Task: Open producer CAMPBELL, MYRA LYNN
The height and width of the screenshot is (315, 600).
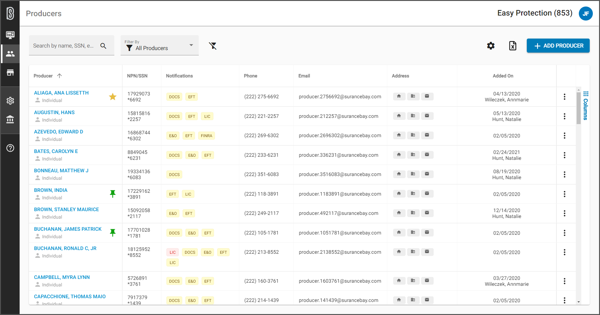Action: [x=62, y=277]
